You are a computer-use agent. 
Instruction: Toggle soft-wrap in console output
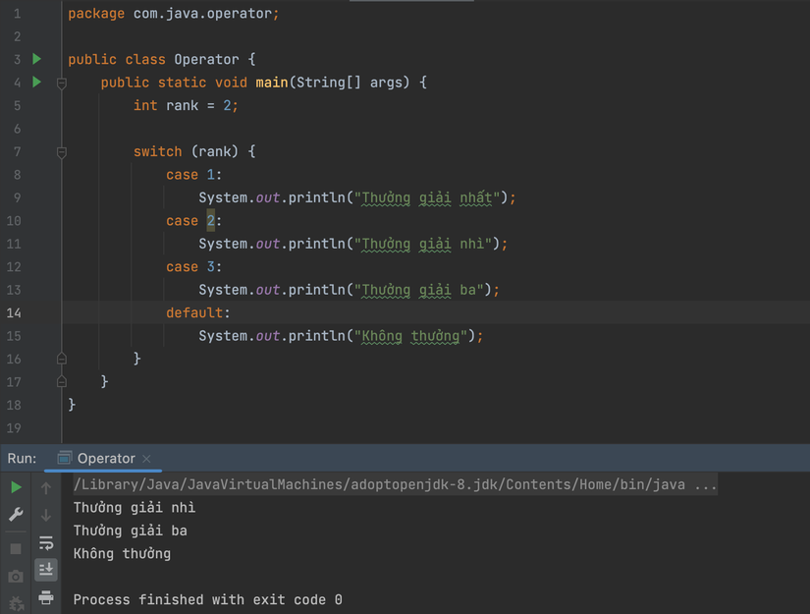point(46,542)
